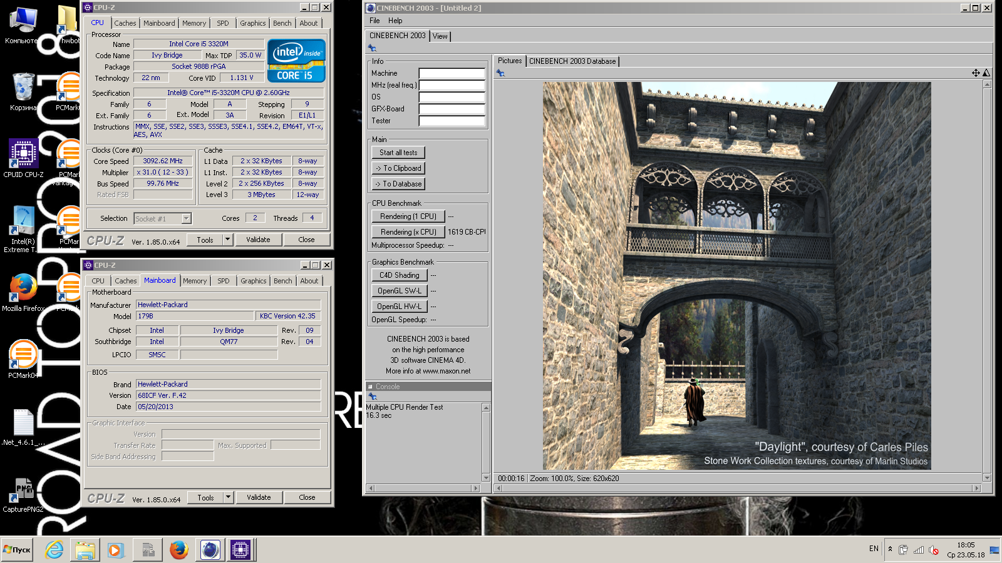
Task: Open PCMark04 desktop shortcut
Action: pyautogui.click(x=23, y=358)
